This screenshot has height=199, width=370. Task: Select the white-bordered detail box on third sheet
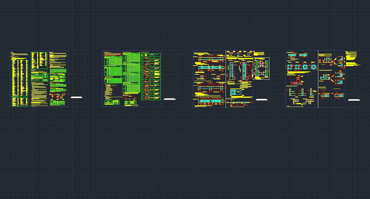coord(261,68)
